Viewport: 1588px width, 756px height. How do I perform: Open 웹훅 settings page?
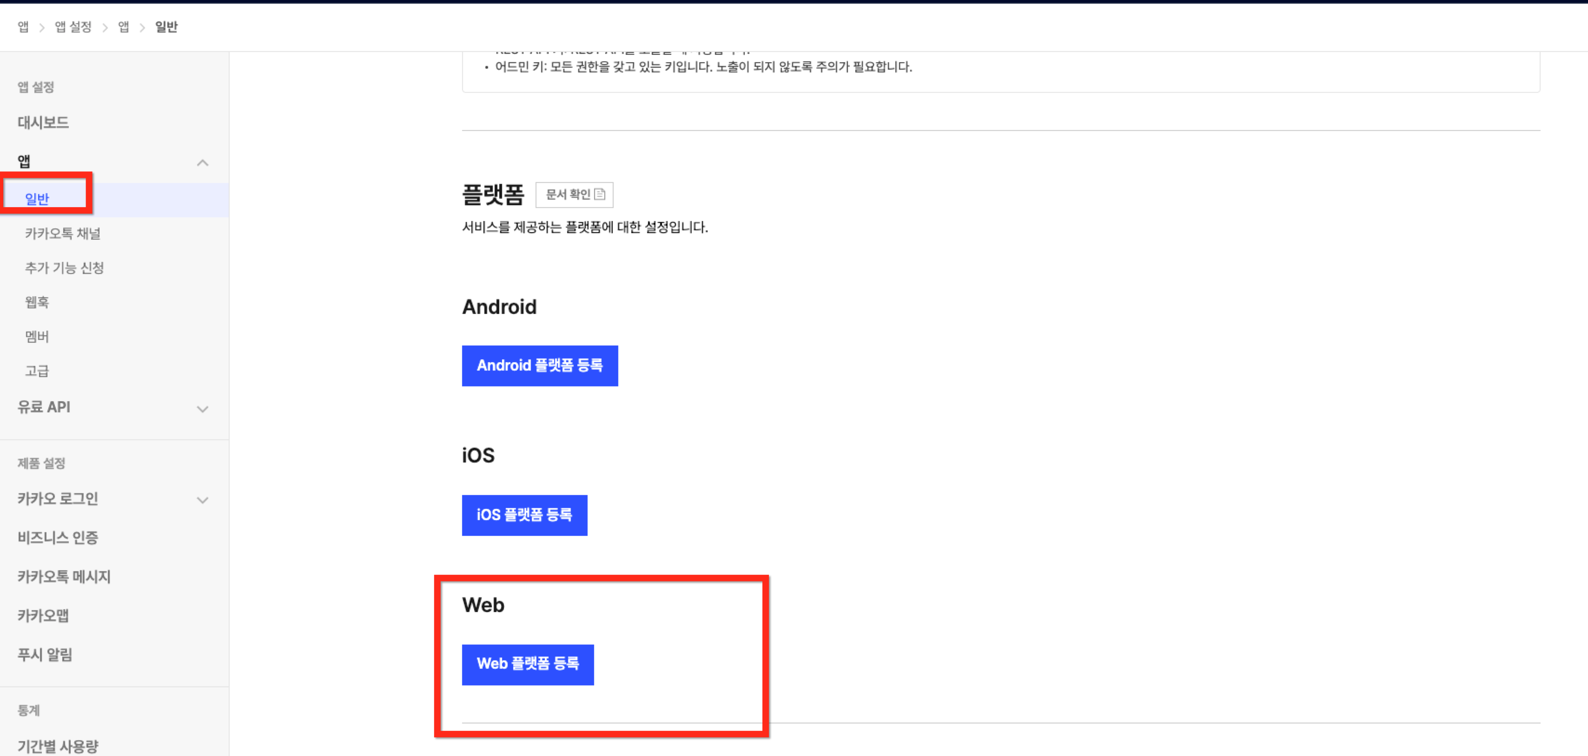(x=37, y=302)
